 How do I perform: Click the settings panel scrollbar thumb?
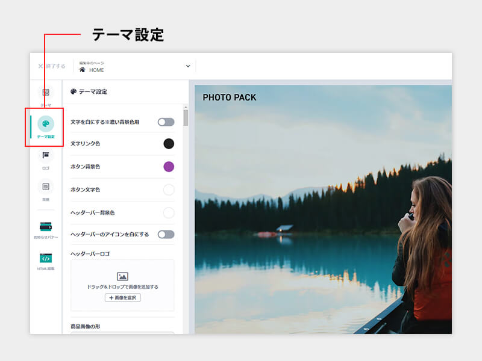[186, 117]
